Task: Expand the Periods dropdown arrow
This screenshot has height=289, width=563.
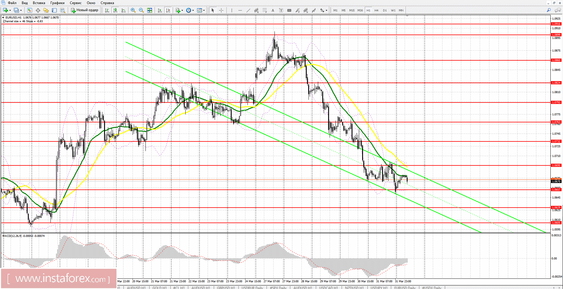Action: tap(193, 10)
